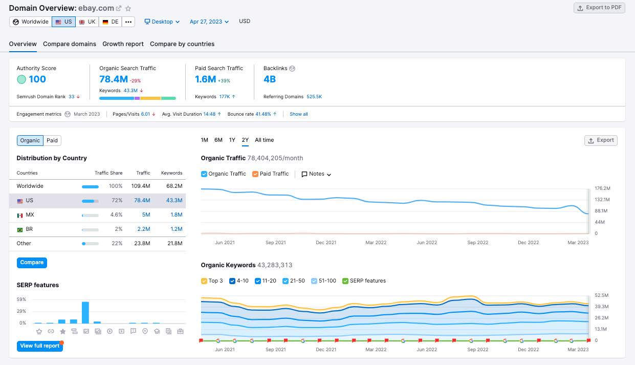The image size is (635, 365).
Task: Click the bounce rate up arrow
Action: pos(275,114)
